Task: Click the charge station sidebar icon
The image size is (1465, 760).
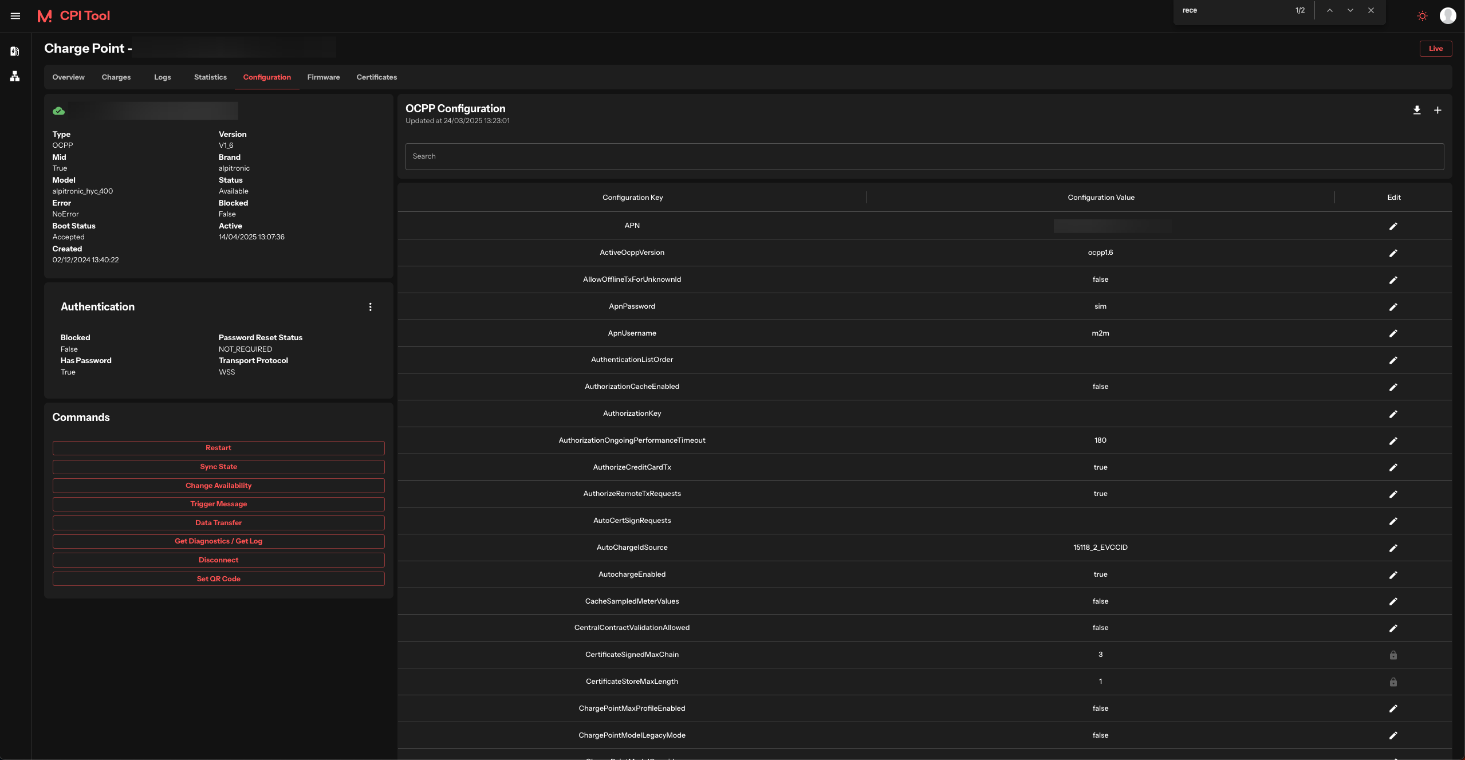Action: coord(15,52)
